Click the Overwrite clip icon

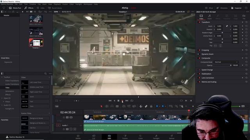[x=129, y=106]
